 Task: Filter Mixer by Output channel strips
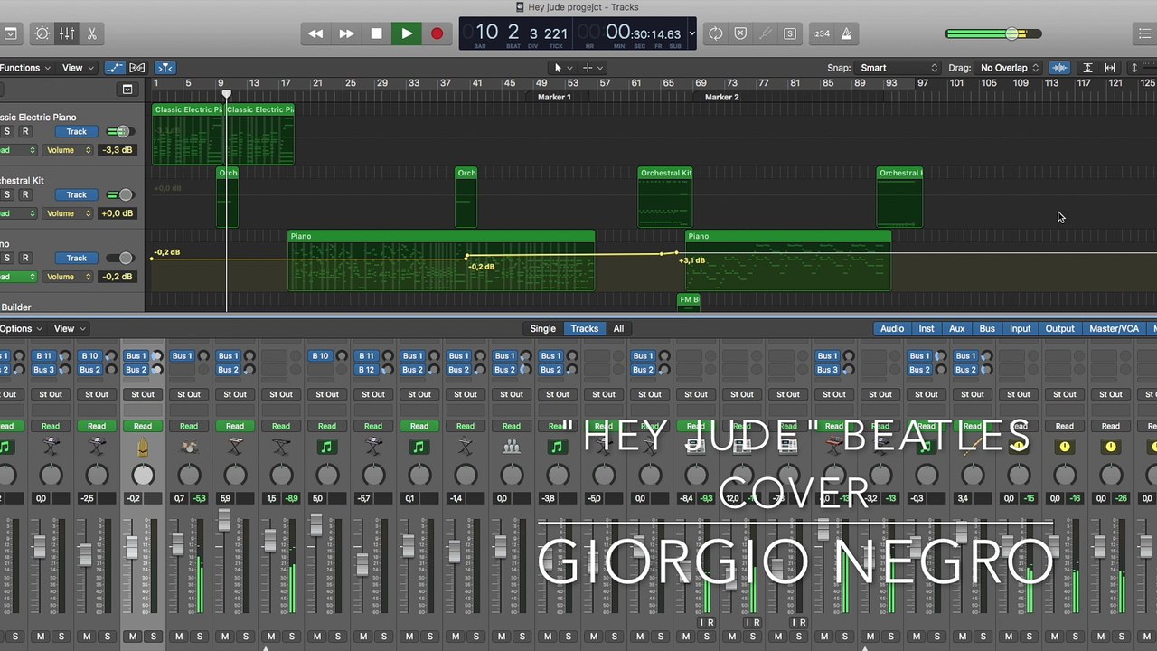1060,329
